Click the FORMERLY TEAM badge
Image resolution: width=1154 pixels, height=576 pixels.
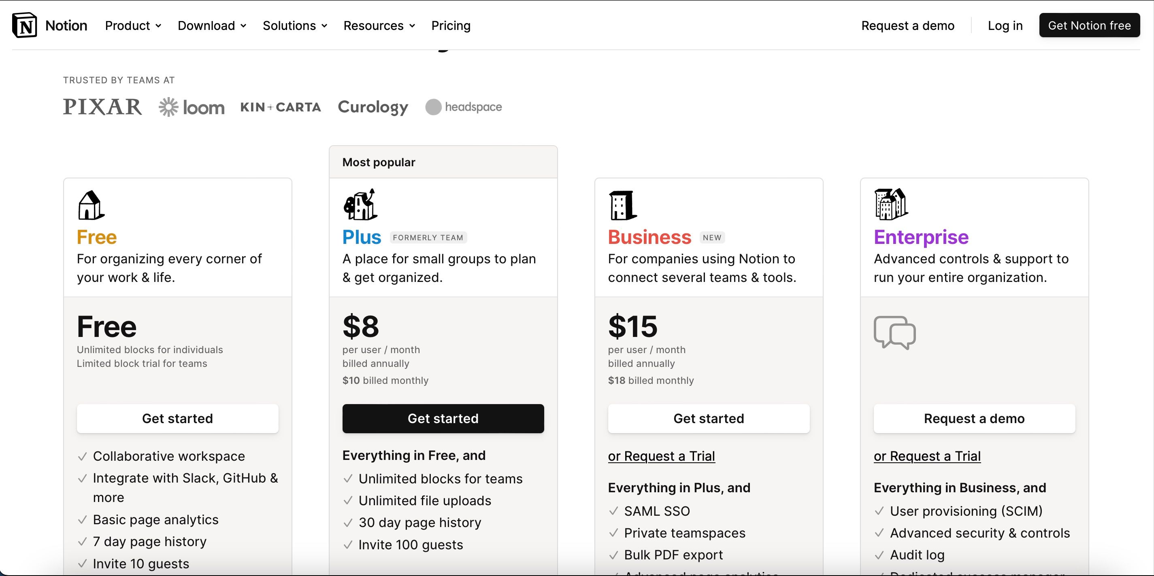coord(428,238)
